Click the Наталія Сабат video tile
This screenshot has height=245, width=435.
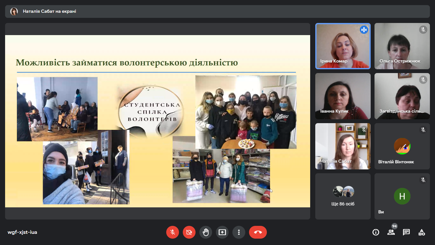pos(343,146)
